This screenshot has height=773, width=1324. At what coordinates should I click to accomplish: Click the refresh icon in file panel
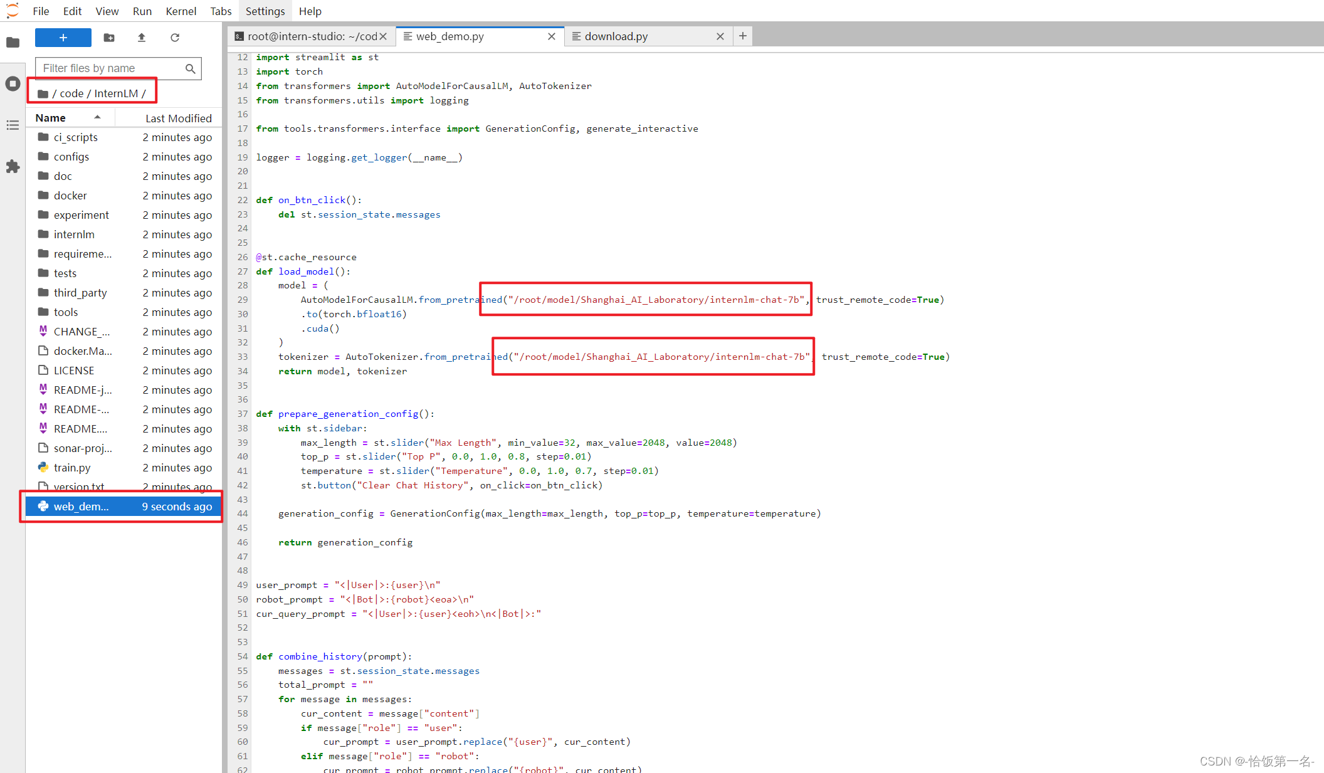pyautogui.click(x=176, y=37)
